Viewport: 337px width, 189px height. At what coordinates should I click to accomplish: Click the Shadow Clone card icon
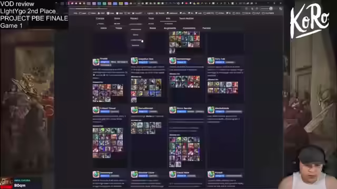point(134,174)
